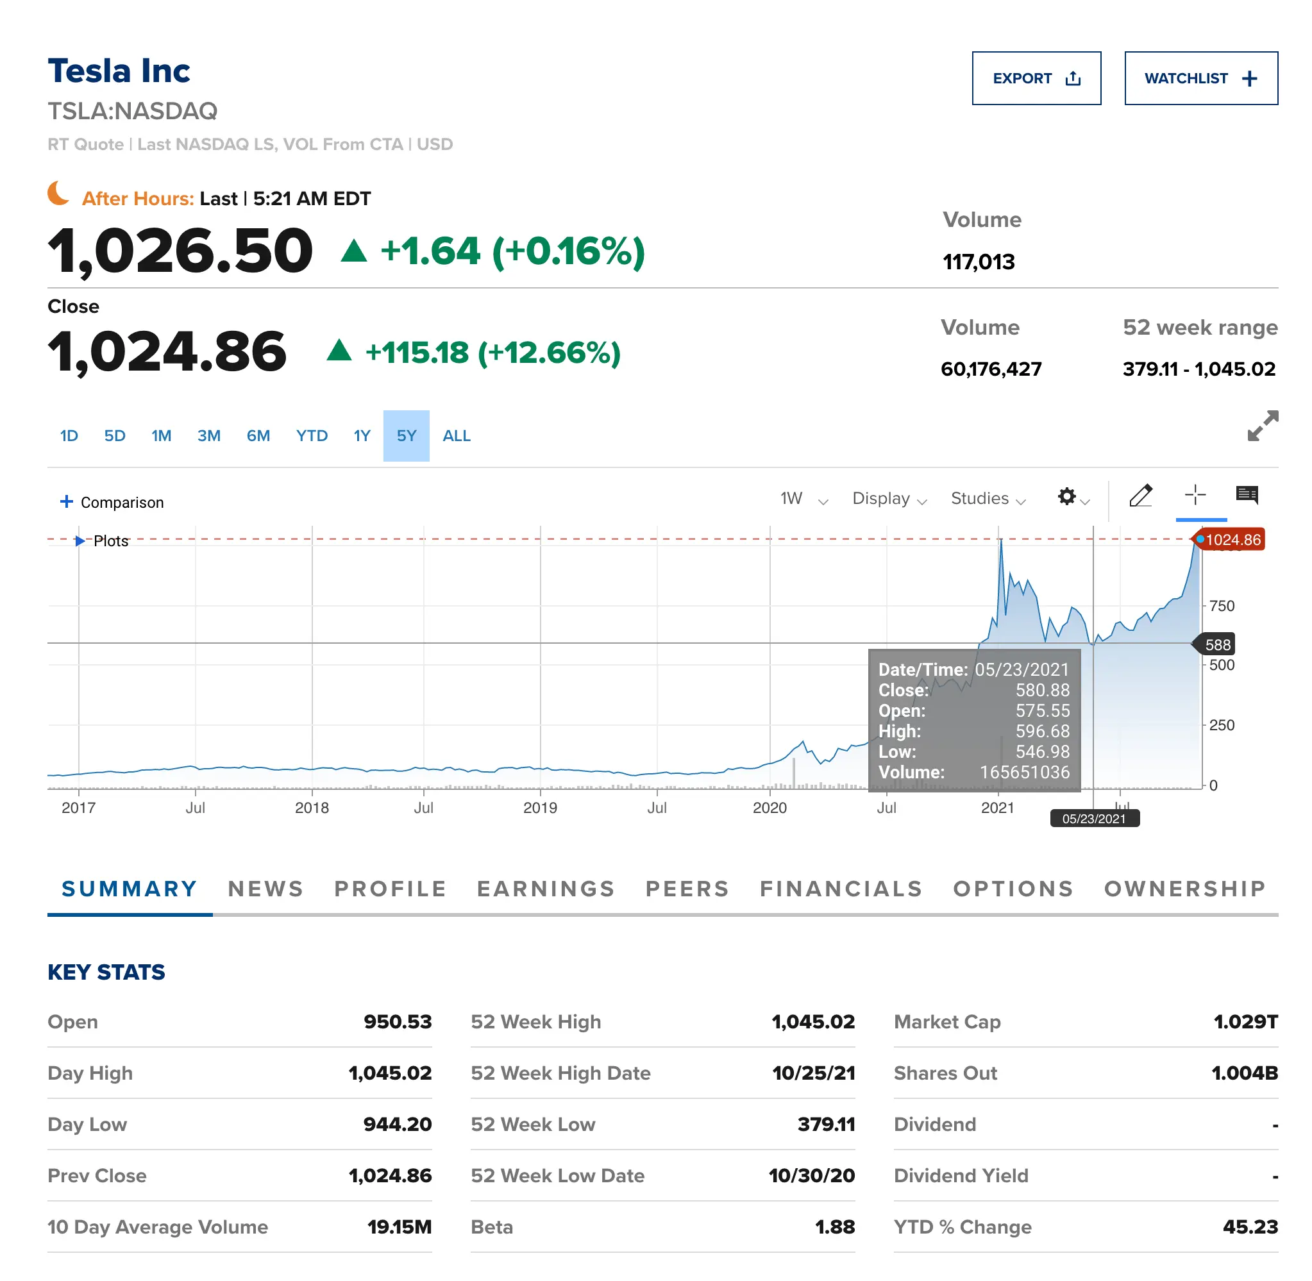
Task: Select the YTD time range
Action: click(x=312, y=436)
